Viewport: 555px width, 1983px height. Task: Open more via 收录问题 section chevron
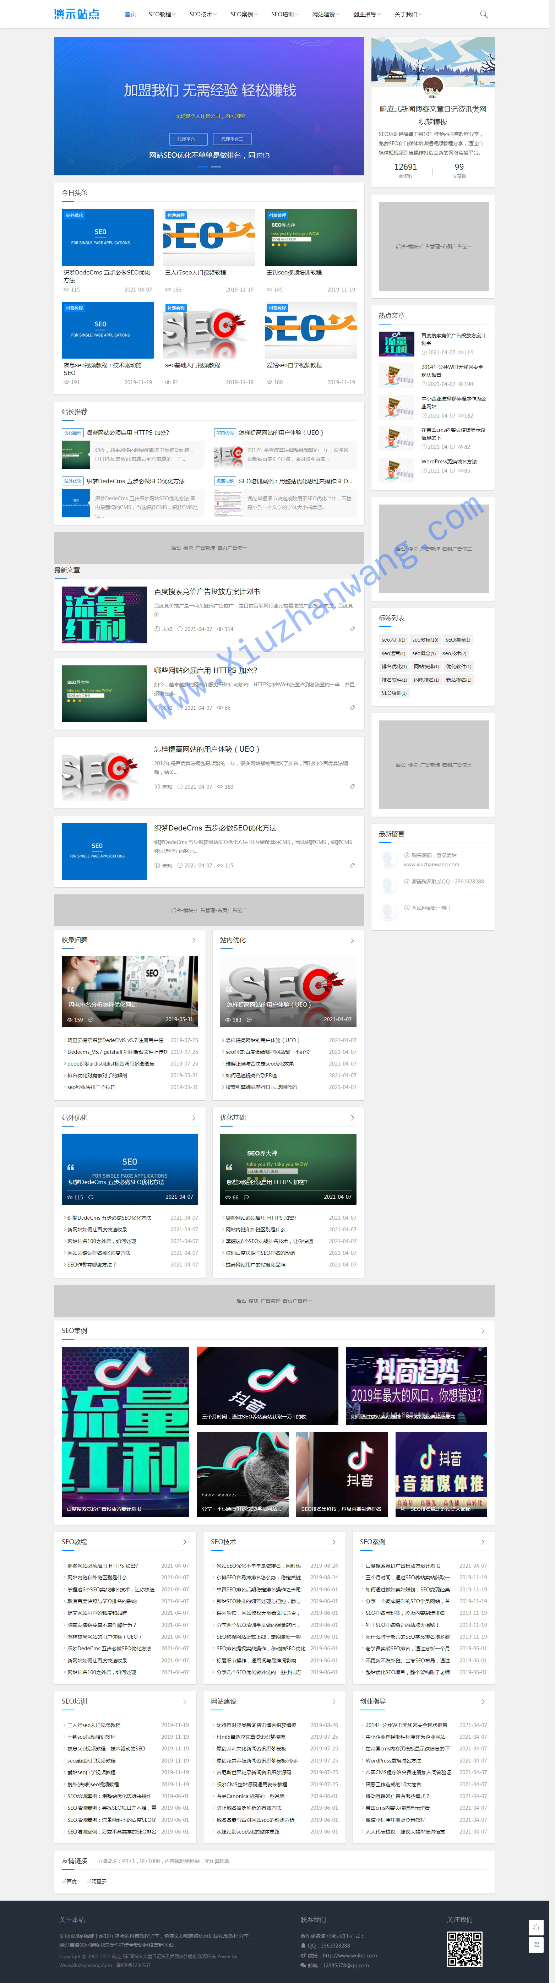click(x=194, y=940)
